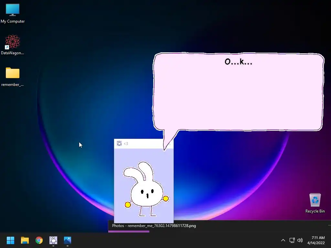This screenshot has height=248, width=331.
Task: Click the white bunny character
Action: pos(146,189)
